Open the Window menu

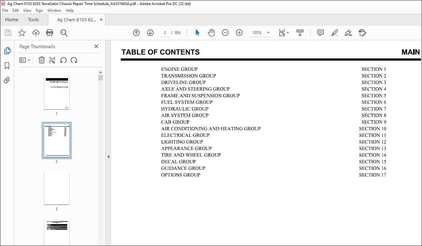[x=54, y=10]
